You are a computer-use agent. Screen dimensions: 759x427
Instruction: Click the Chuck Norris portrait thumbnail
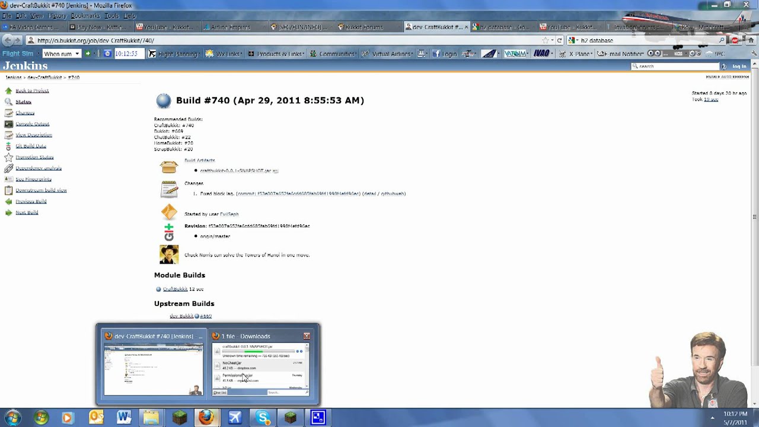[168, 254]
